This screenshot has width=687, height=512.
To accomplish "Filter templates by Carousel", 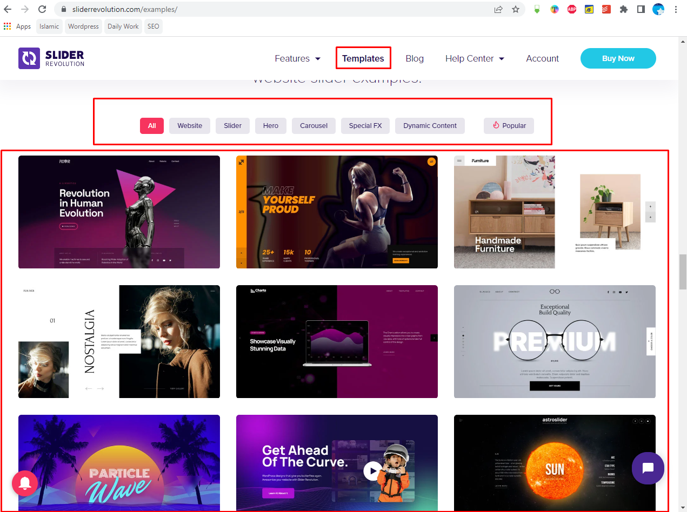I will (x=314, y=126).
